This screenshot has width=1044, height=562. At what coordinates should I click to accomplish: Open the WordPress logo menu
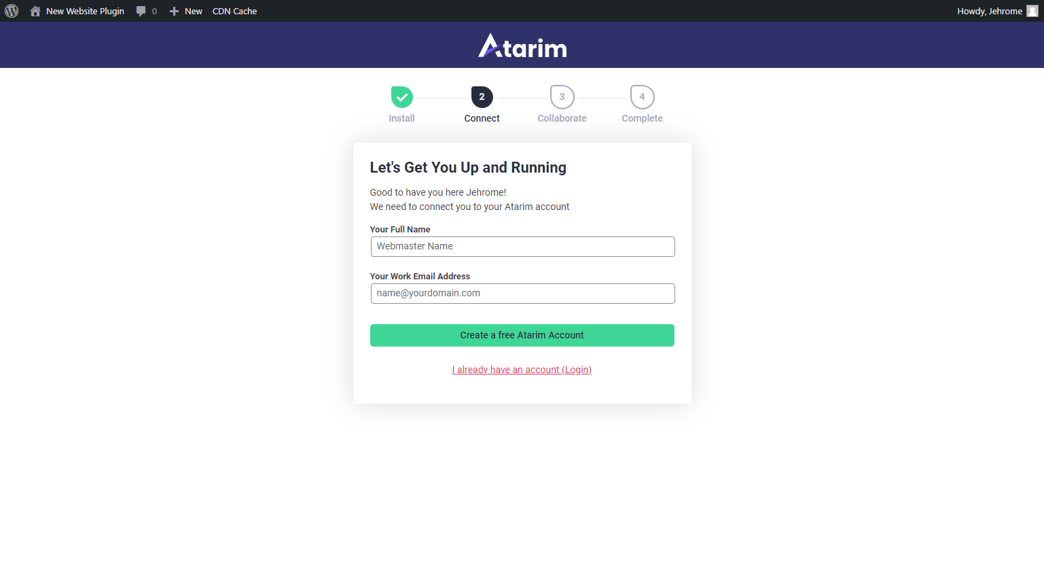(x=12, y=11)
